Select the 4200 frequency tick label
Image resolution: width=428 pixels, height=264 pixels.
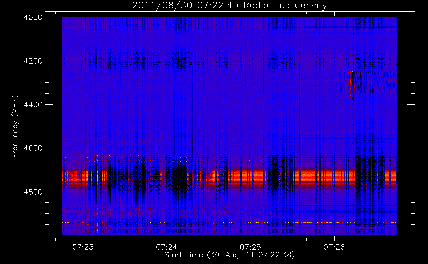click(33, 61)
